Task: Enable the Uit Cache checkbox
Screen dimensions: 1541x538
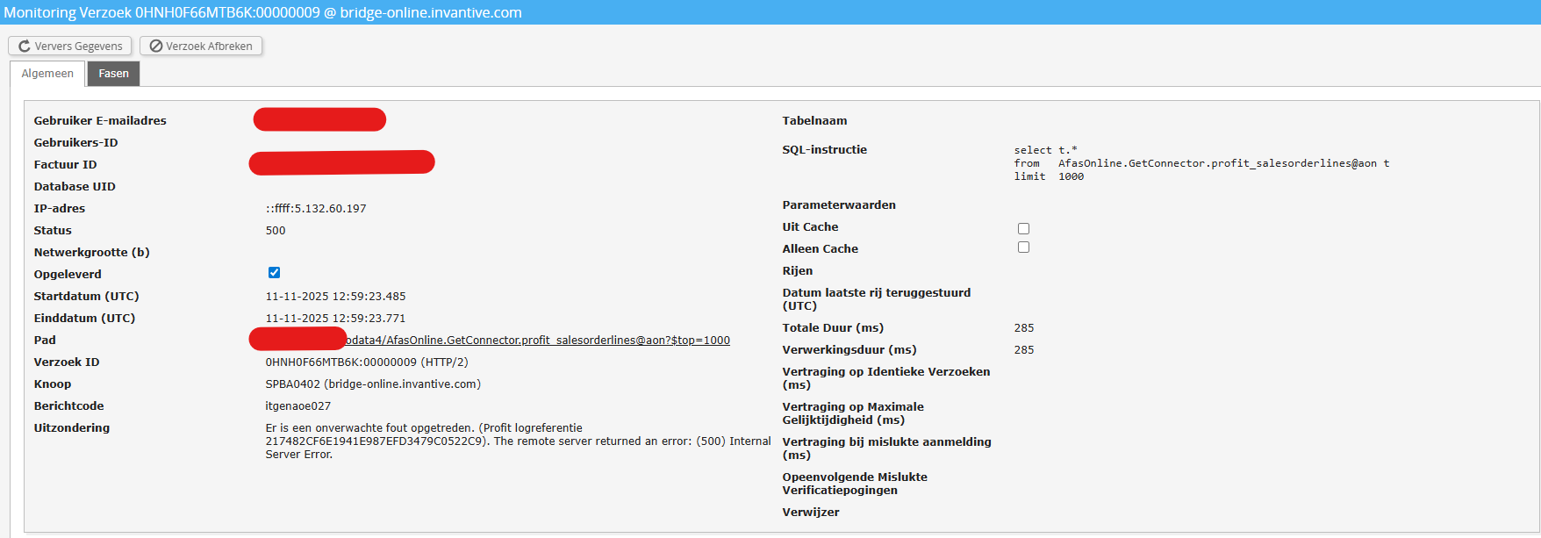Action: pos(1023,228)
